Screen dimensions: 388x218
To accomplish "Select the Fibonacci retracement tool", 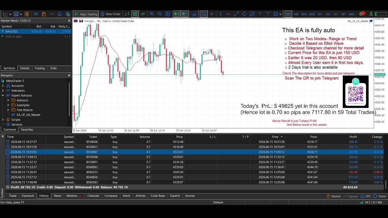I will click(252, 14).
